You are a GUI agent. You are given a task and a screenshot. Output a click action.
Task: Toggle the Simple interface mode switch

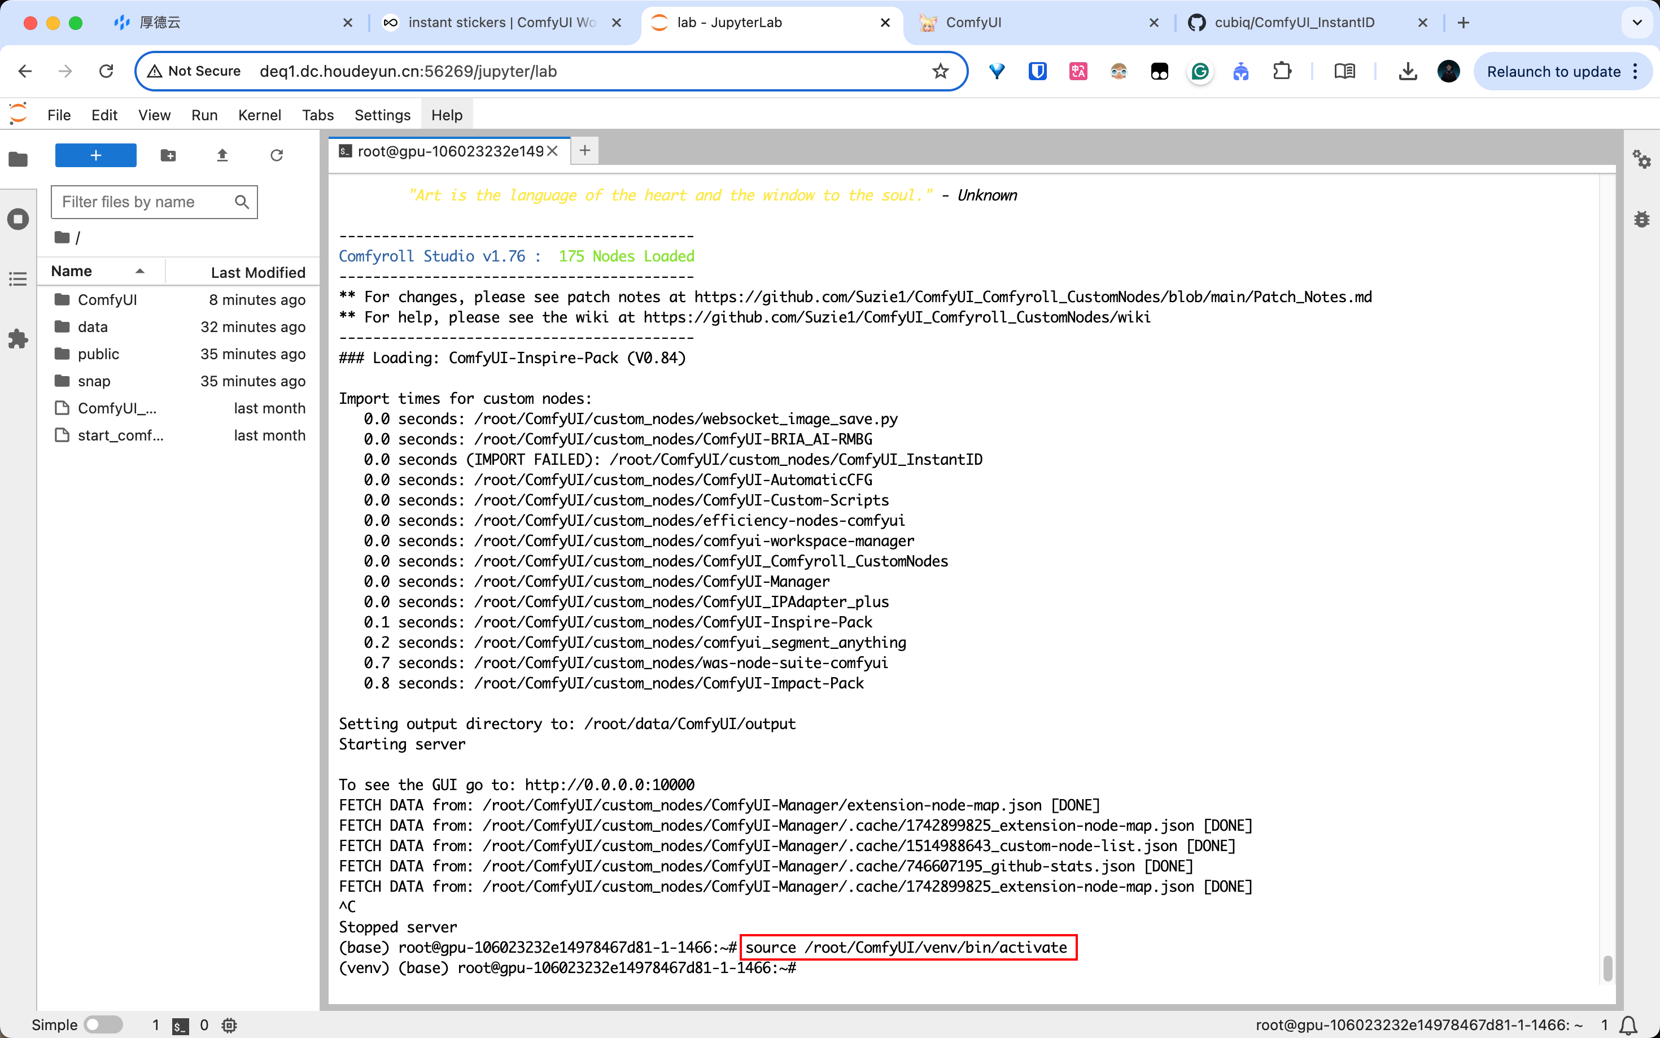[x=103, y=1025]
